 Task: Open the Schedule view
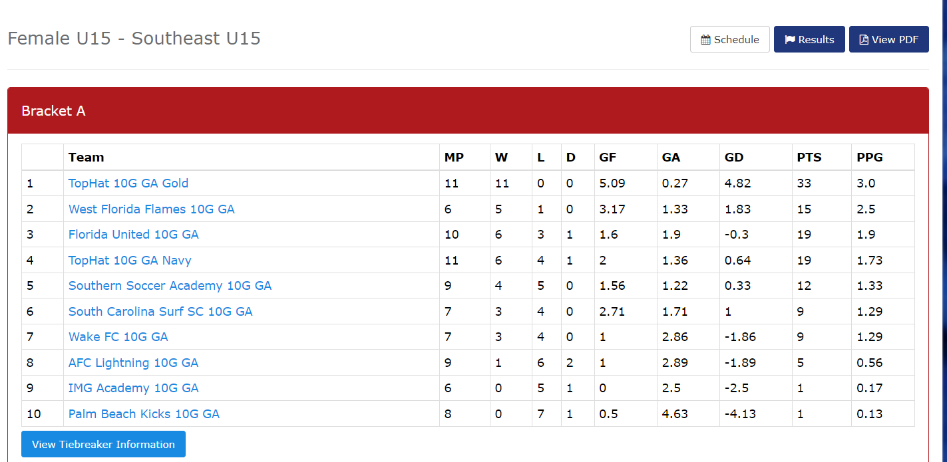pyautogui.click(x=730, y=40)
